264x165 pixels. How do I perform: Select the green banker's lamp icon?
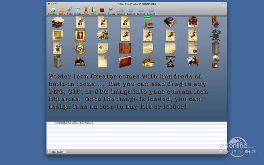tap(148, 22)
